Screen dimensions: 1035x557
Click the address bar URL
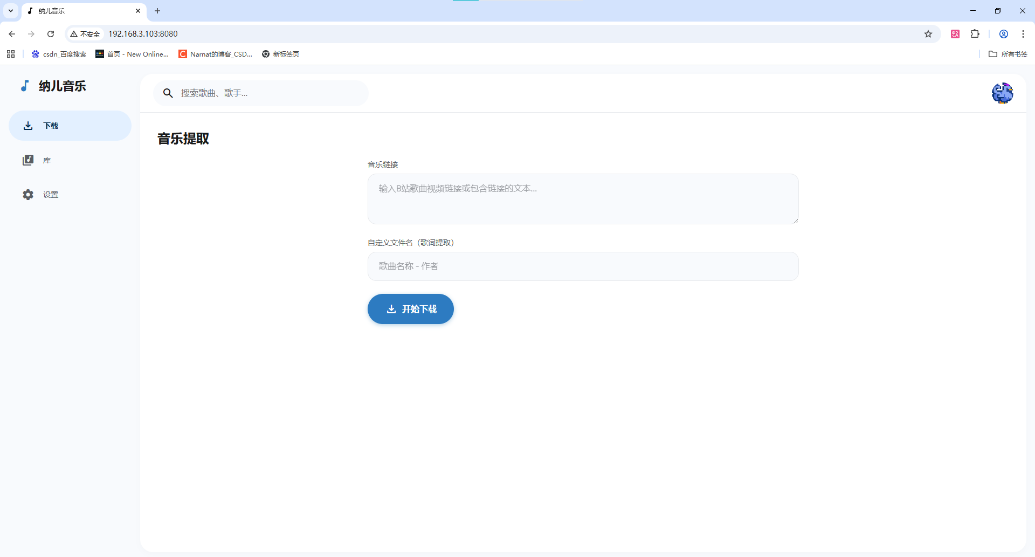(143, 34)
